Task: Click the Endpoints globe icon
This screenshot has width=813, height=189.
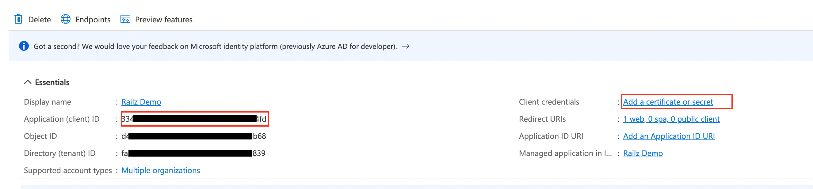Action: [65, 20]
